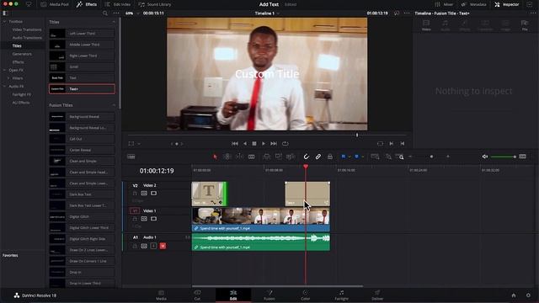Screen dimensions: 539x303
Task: Collapse the Audio FX tree
Action: tap(4, 86)
